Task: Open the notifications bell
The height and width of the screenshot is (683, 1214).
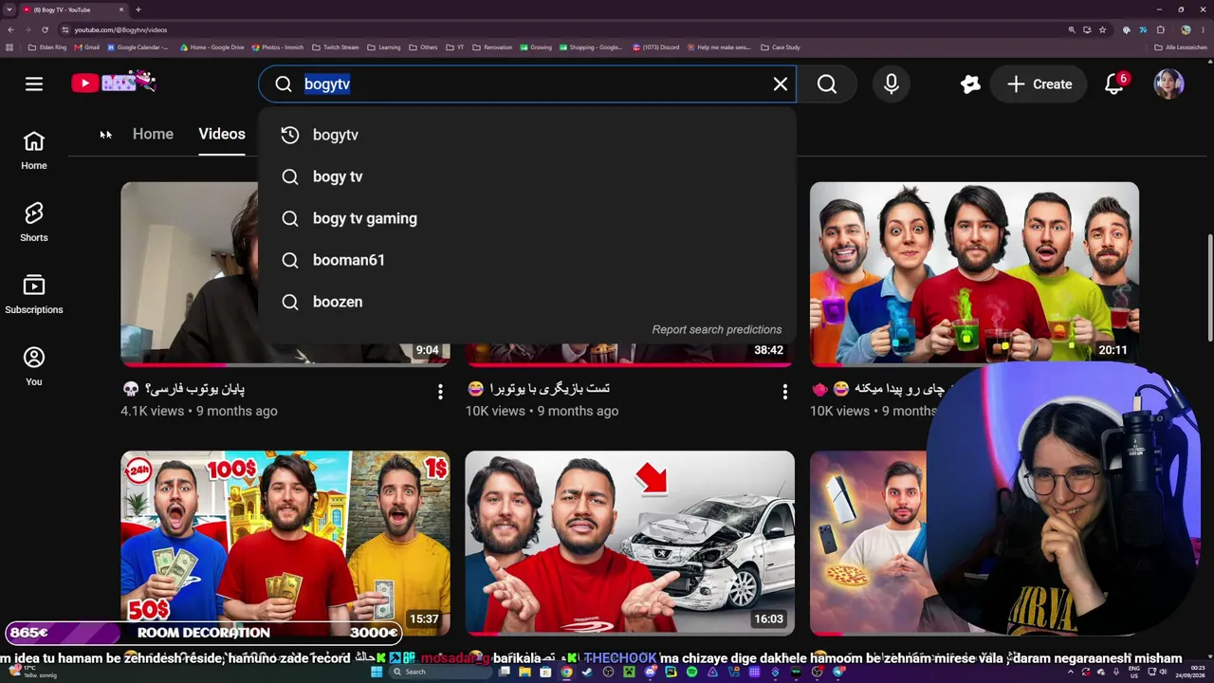Action: pyautogui.click(x=1114, y=84)
